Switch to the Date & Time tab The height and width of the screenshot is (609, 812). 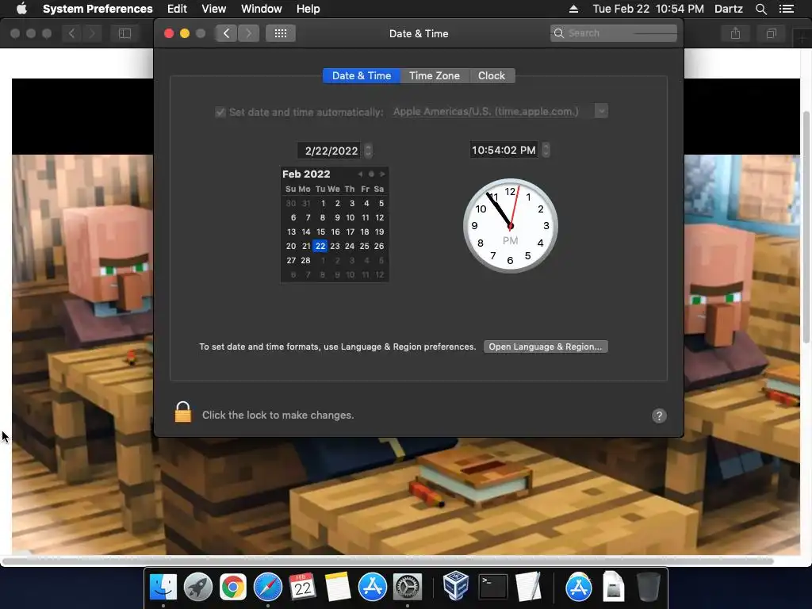coord(362,75)
